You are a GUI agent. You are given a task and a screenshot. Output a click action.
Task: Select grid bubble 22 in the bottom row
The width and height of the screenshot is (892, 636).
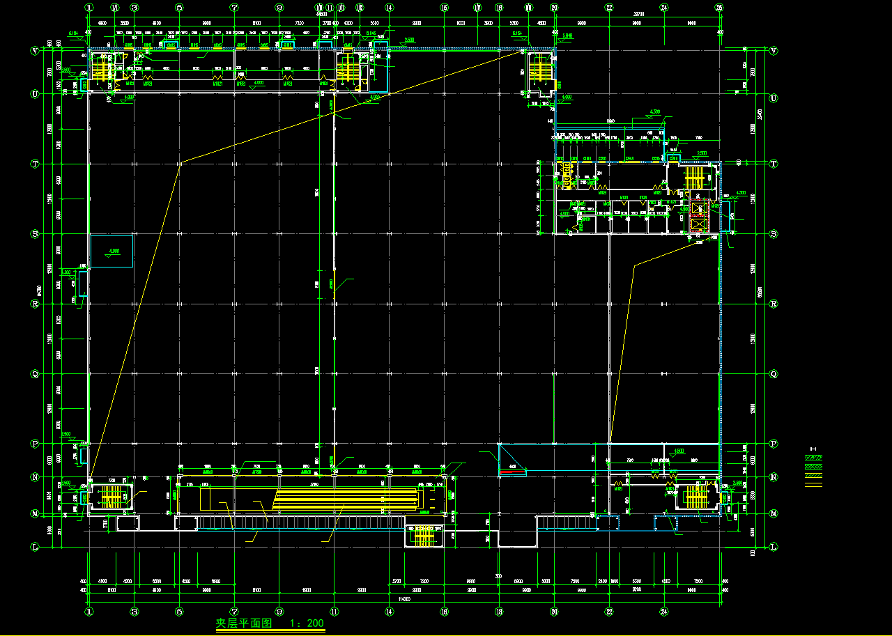click(x=609, y=612)
